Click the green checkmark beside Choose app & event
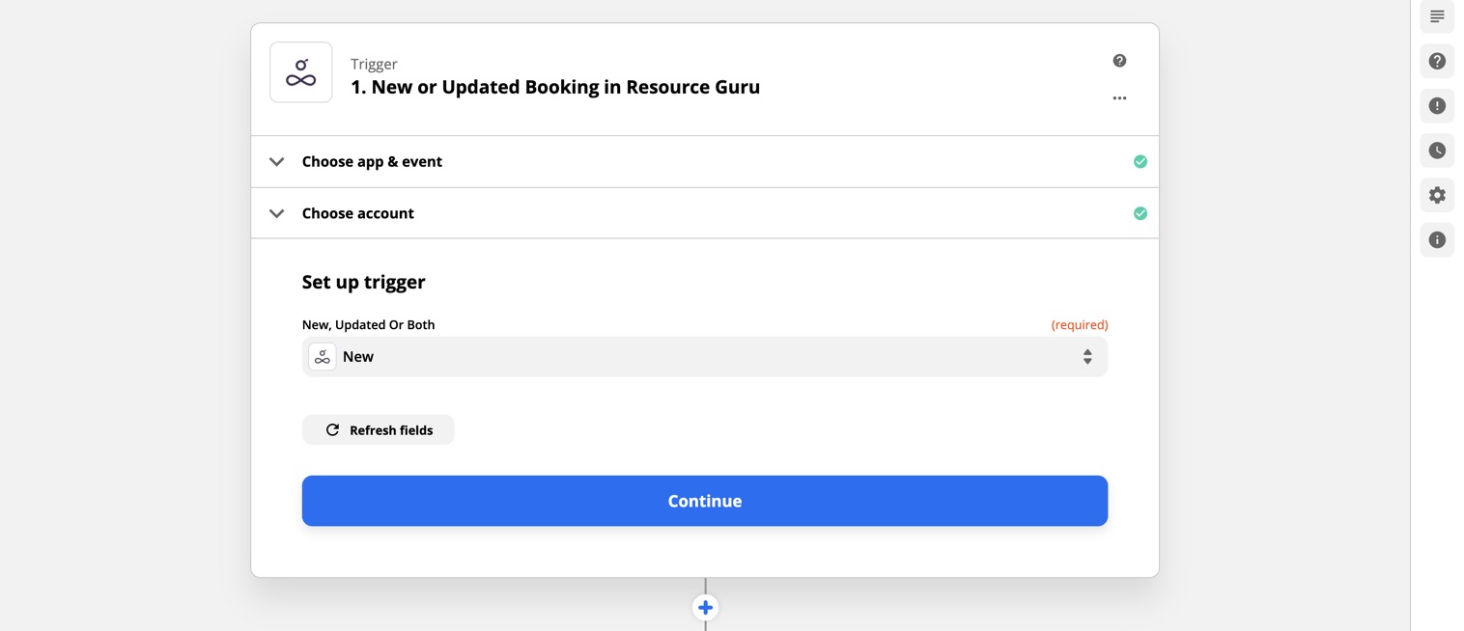The width and height of the screenshot is (1464, 631). (x=1140, y=161)
